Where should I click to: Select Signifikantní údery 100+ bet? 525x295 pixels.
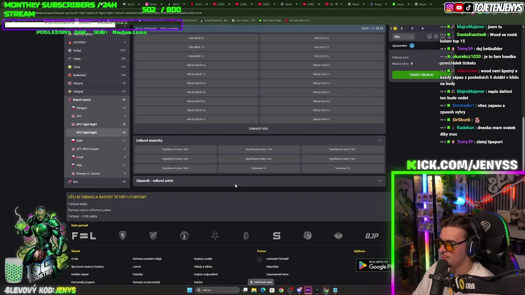175,150
